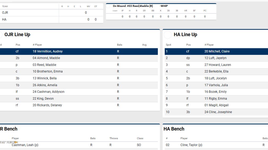Screen dimensions: 268x150
Task: Select player 24 Cashman, Addyson
Action: click(48, 92)
